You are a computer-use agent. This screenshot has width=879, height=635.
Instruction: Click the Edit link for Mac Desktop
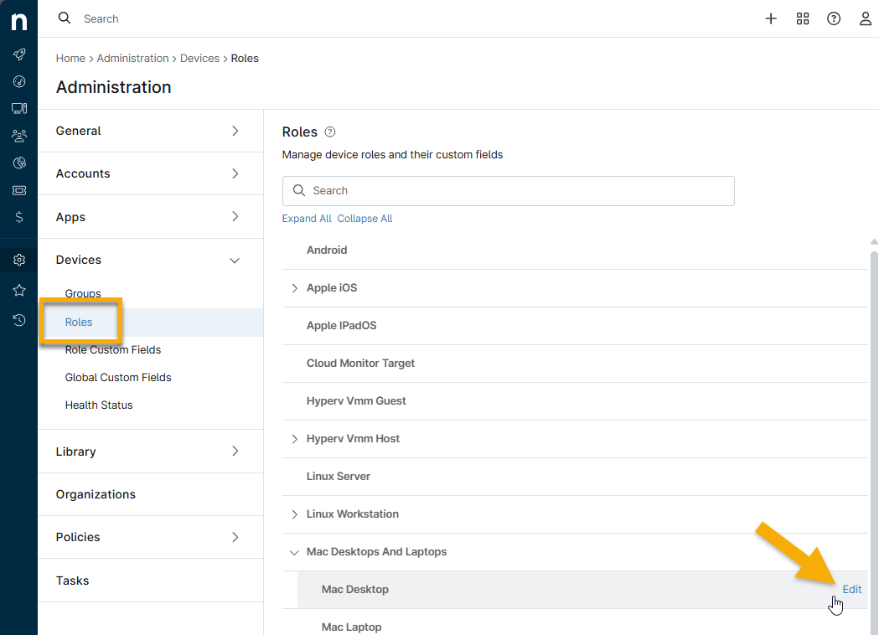[851, 589]
